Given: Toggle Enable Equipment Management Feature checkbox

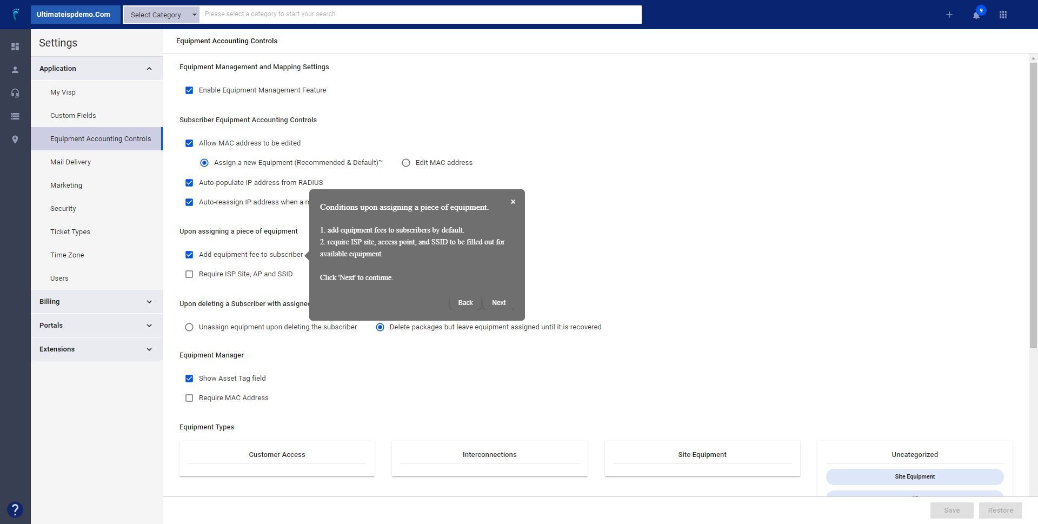Looking at the screenshot, I should pos(189,90).
